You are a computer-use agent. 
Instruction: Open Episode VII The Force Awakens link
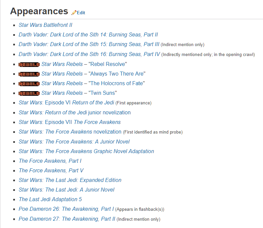(x=70, y=122)
